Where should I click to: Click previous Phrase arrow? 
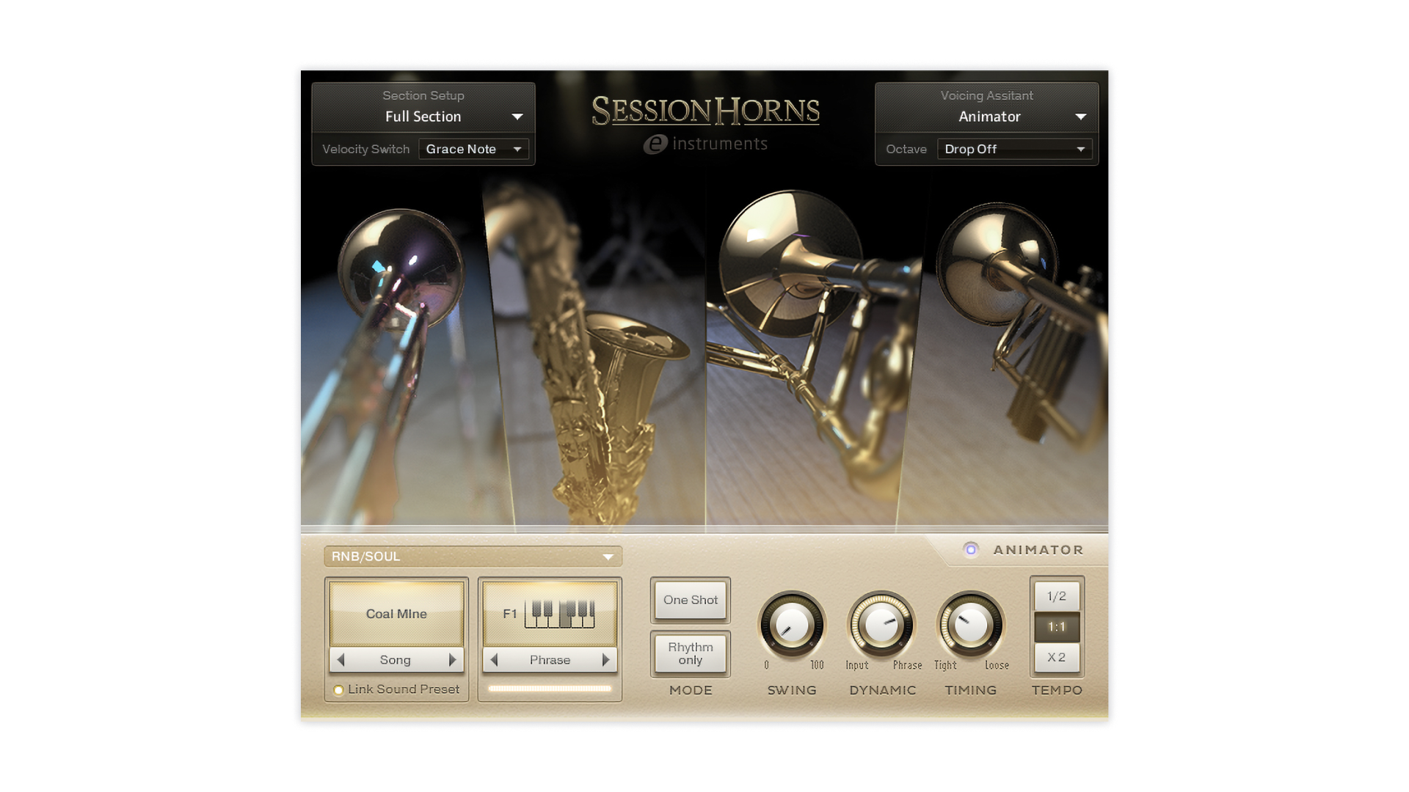[x=495, y=660]
